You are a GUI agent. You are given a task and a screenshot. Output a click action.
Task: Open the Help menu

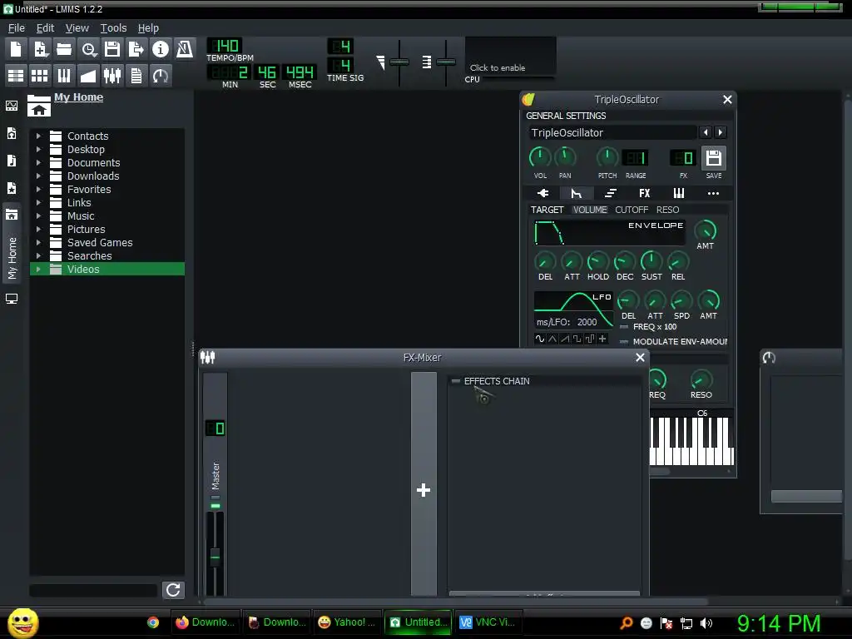[148, 28]
